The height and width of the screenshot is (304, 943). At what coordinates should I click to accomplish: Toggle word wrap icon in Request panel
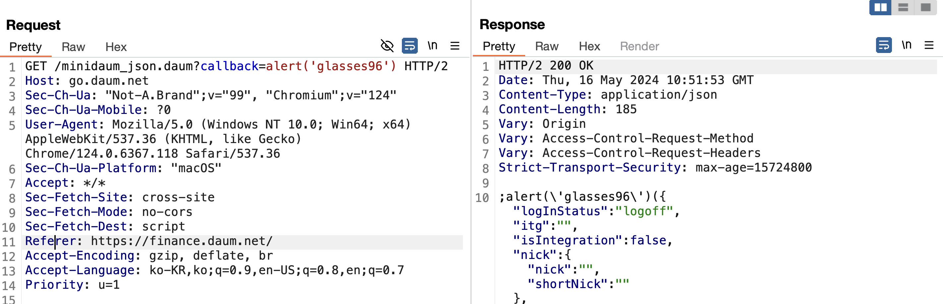tap(409, 46)
